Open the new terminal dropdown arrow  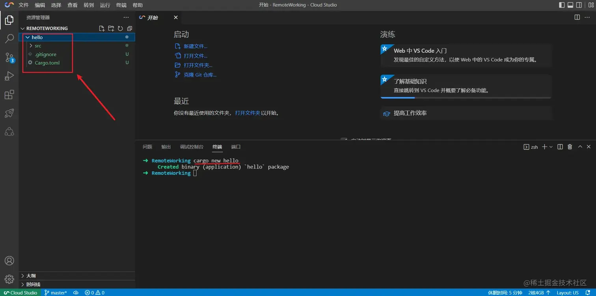[x=551, y=147]
